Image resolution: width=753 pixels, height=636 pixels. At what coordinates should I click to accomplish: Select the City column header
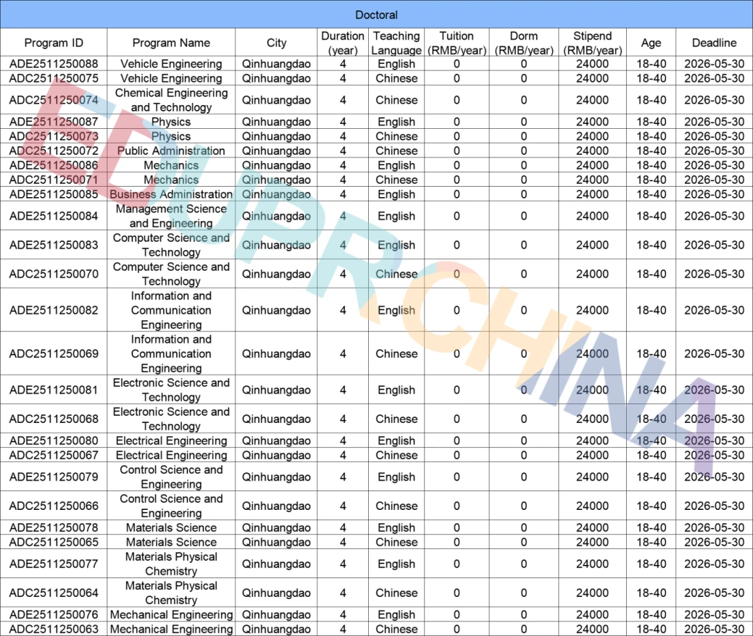click(276, 42)
